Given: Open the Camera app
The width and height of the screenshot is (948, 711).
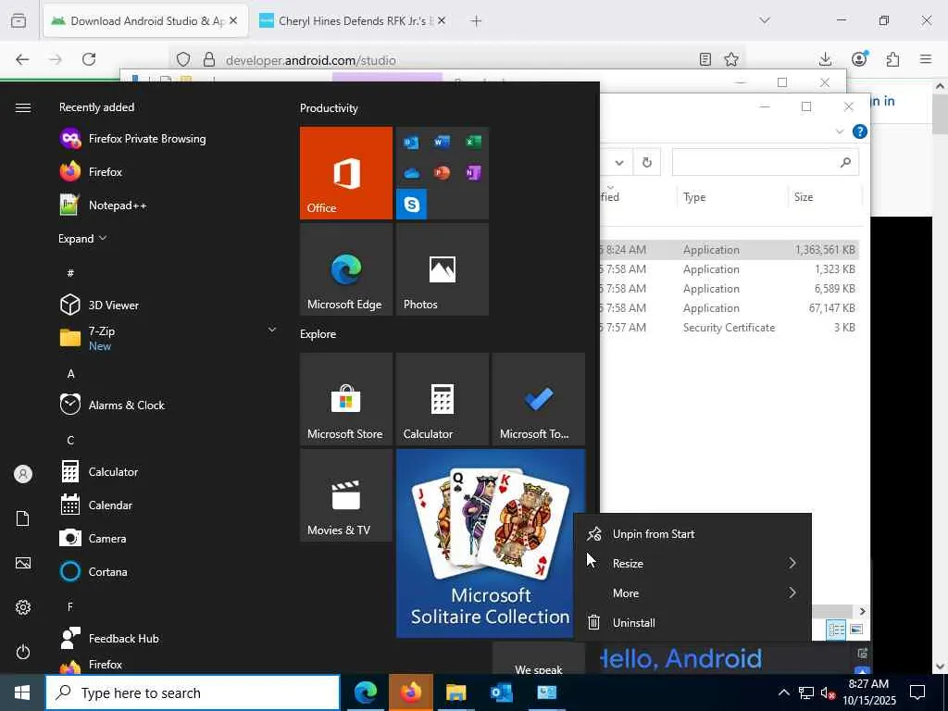Looking at the screenshot, I should pos(94,538).
